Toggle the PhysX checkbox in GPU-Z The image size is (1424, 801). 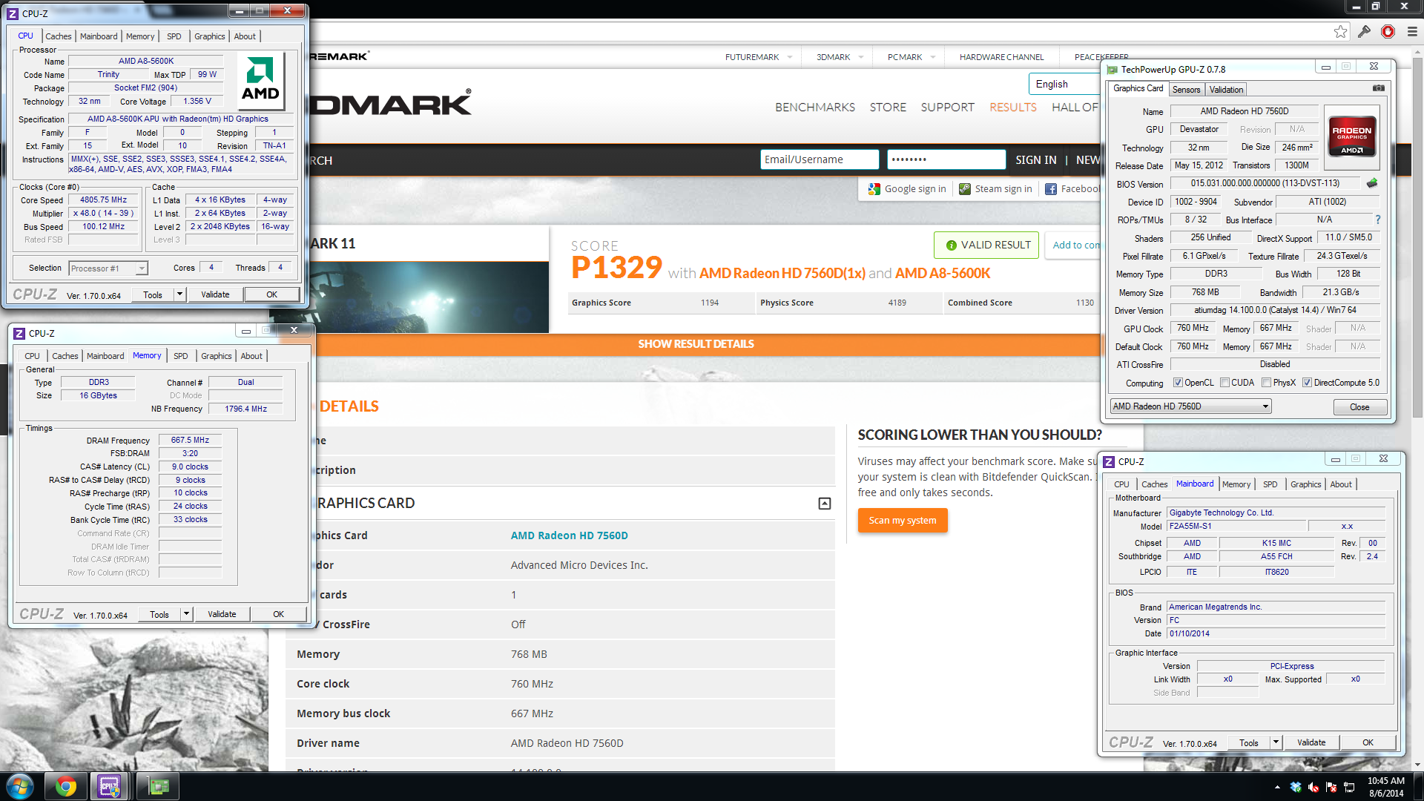tap(1266, 383)
